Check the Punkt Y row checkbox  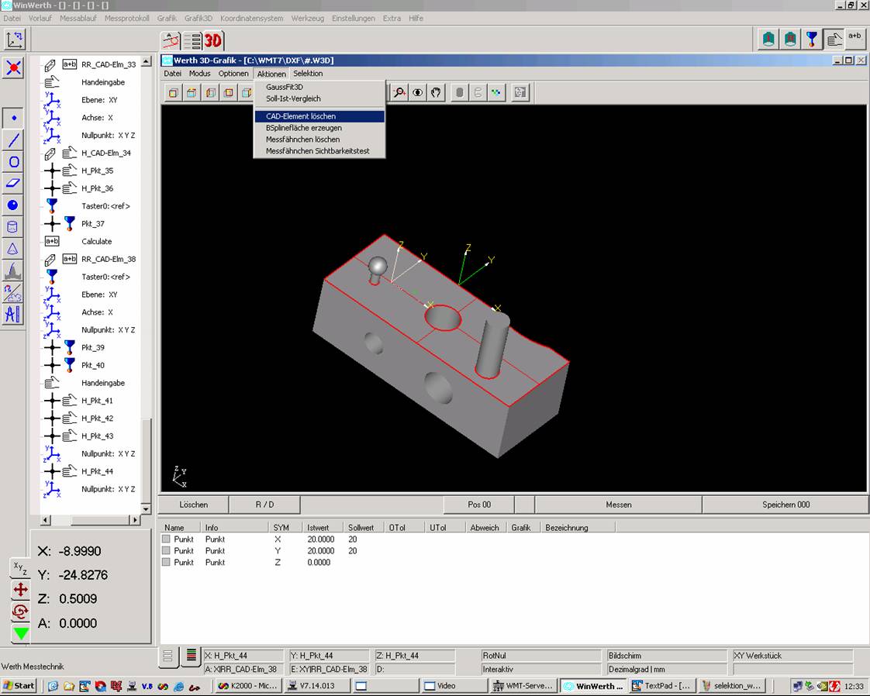click(x=165, y=550)
